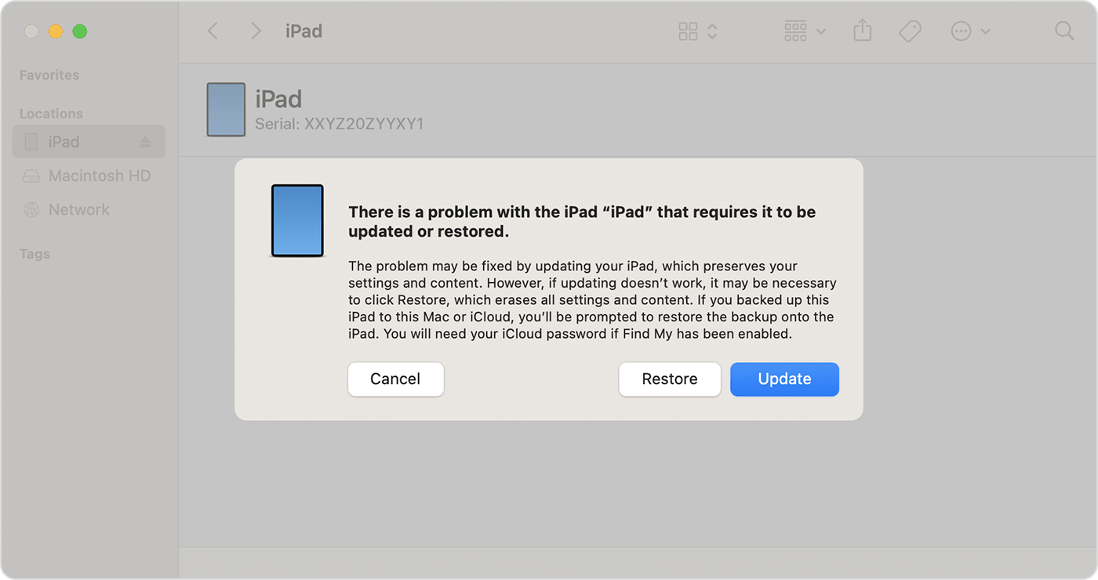Navigate back using the left arrow

(212, 31)
